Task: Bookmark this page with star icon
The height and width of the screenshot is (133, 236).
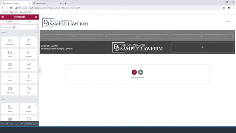Action: [224, 8]
